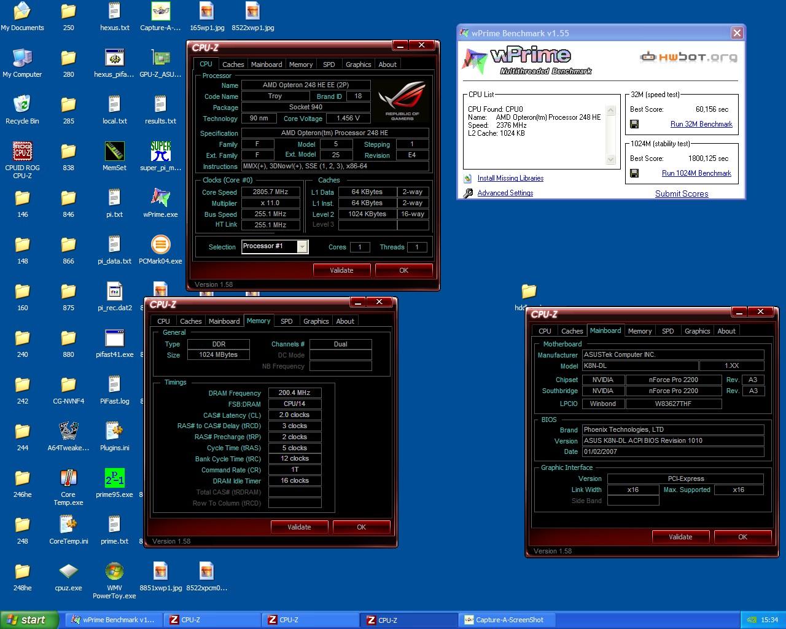786x629 pixels.
Task: Open hexus_pifa batch file icon
Action: (114, 58)
